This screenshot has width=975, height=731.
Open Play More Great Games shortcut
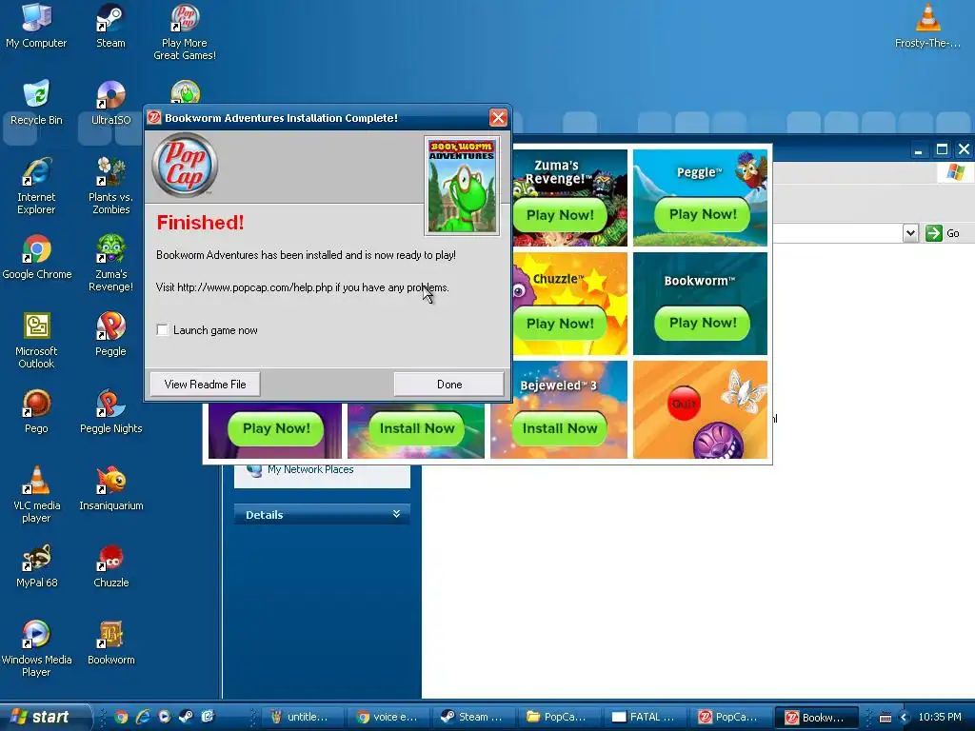coord(185,31)
